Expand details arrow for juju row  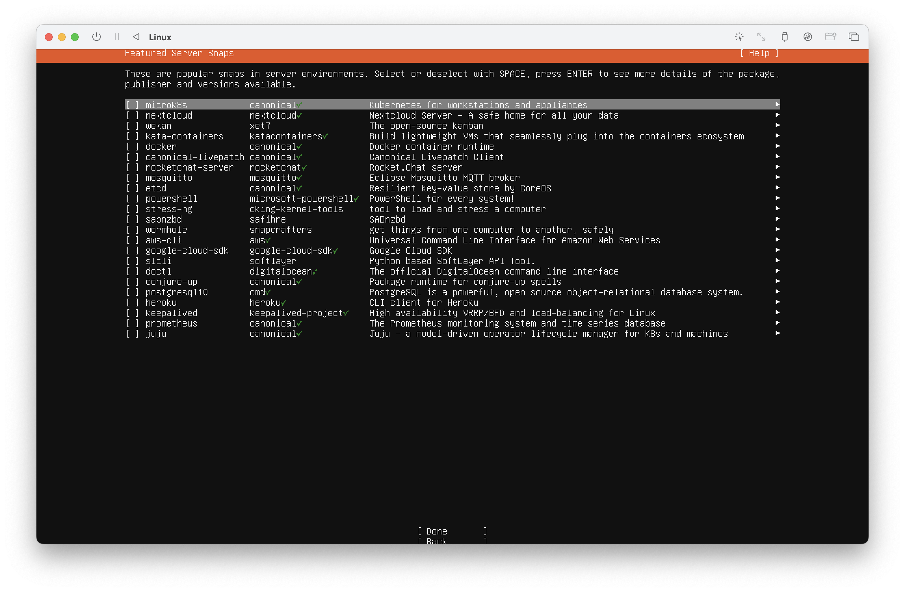point(777,333)
